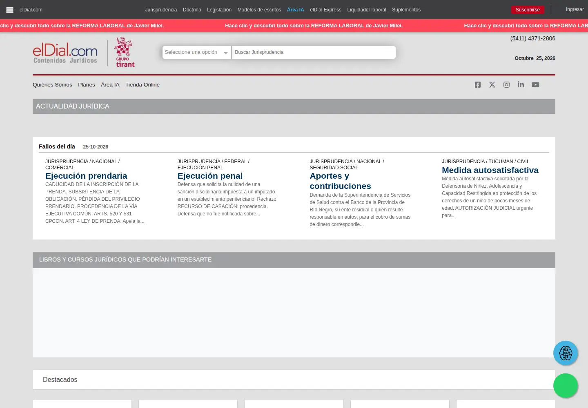Viewport: 588px width, 408px height.
Task: Click the elDial.com logo
Action: tap(65, 53)
